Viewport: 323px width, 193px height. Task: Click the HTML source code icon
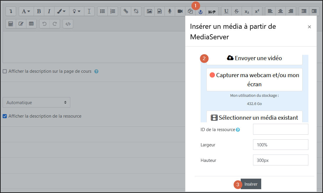point(68,24)
